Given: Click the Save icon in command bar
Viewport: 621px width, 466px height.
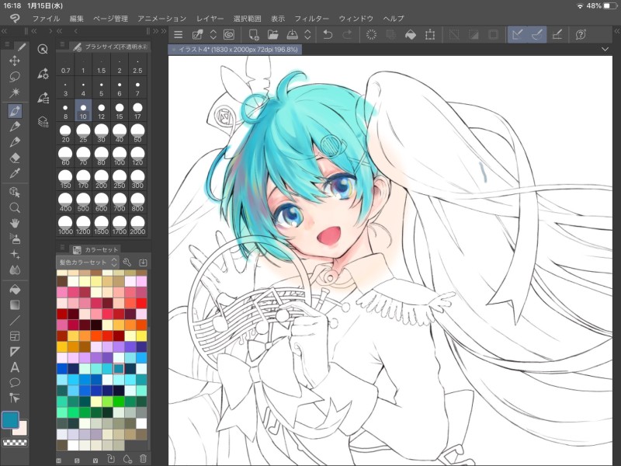Looking at the screenshot, I should pos(292,35).
